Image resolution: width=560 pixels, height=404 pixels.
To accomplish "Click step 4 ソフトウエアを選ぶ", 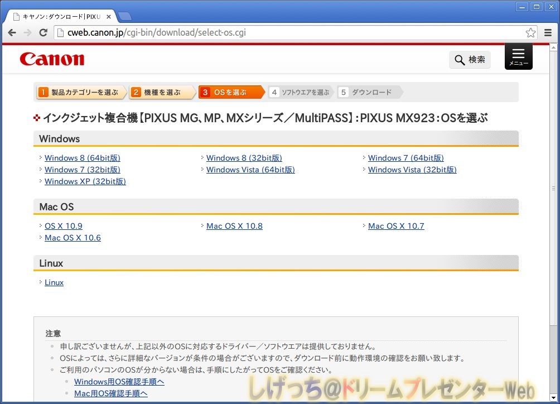I will pyautogui.click(x=301, y=92).
